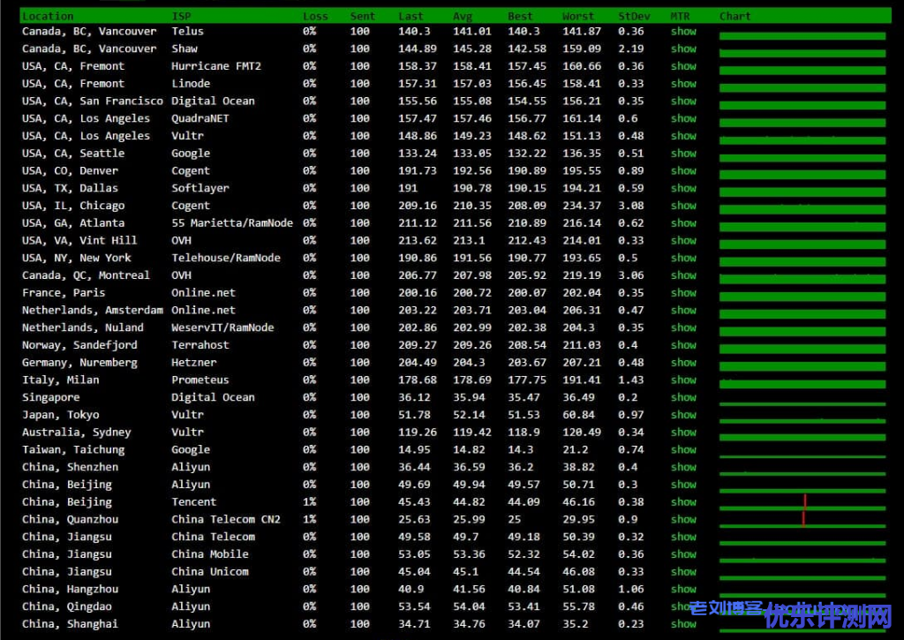
Task: Click the Vancouver Telus latency chart
Action: point(802,34)
